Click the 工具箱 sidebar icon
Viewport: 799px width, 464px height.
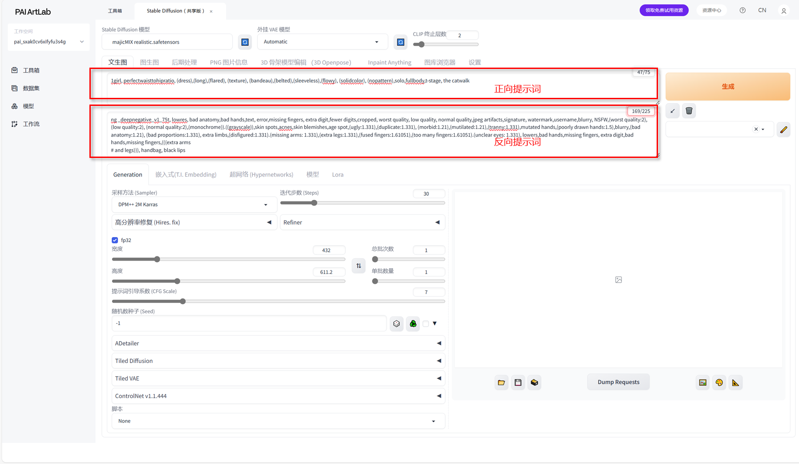pos(15,70)
